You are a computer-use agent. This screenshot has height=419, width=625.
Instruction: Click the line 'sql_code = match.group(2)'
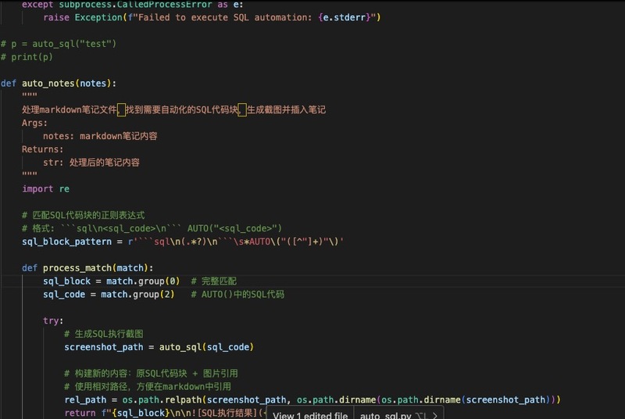pos(109,294)
